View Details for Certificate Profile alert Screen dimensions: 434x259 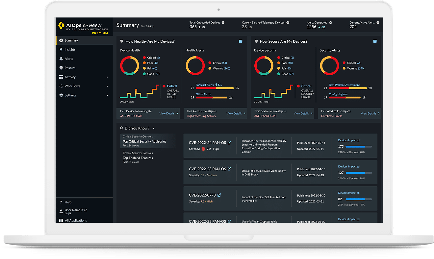pyautogui.click(x=370, y=113)
